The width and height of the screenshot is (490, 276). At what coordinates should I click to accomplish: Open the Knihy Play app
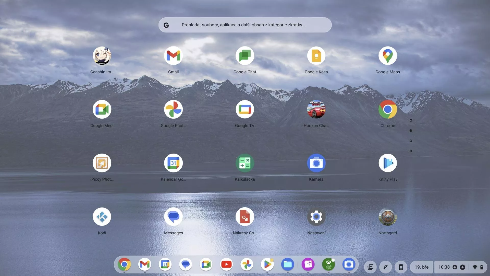[x=388, y=163]
